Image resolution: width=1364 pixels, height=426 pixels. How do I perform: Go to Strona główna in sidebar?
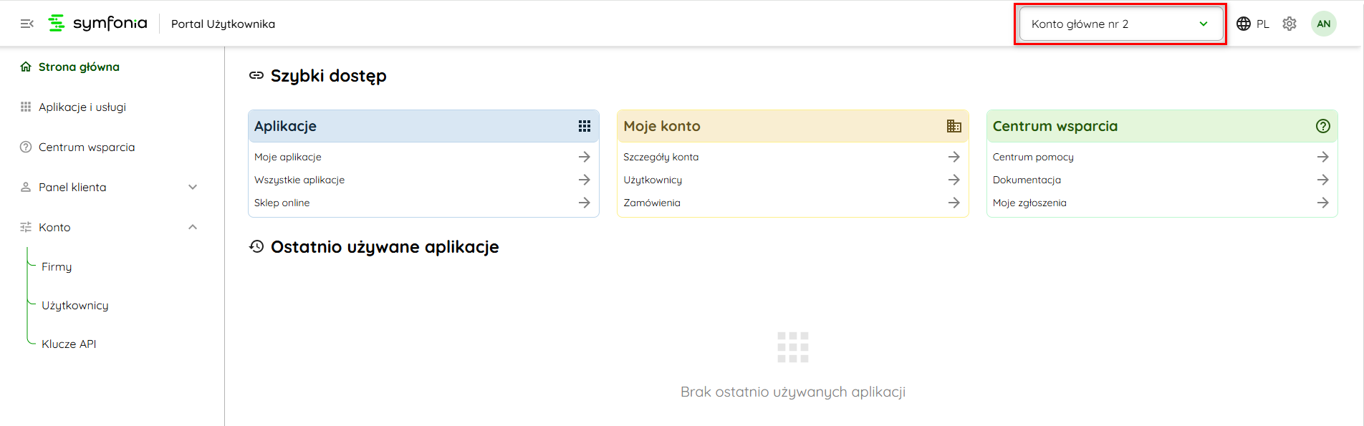point(79,67)
